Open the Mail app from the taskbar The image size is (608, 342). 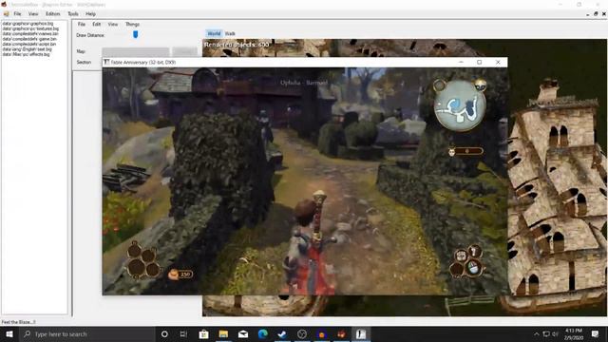(x=243, y=333)
